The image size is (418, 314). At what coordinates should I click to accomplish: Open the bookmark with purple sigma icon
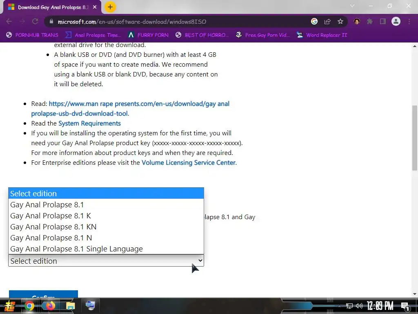[93, 35]
